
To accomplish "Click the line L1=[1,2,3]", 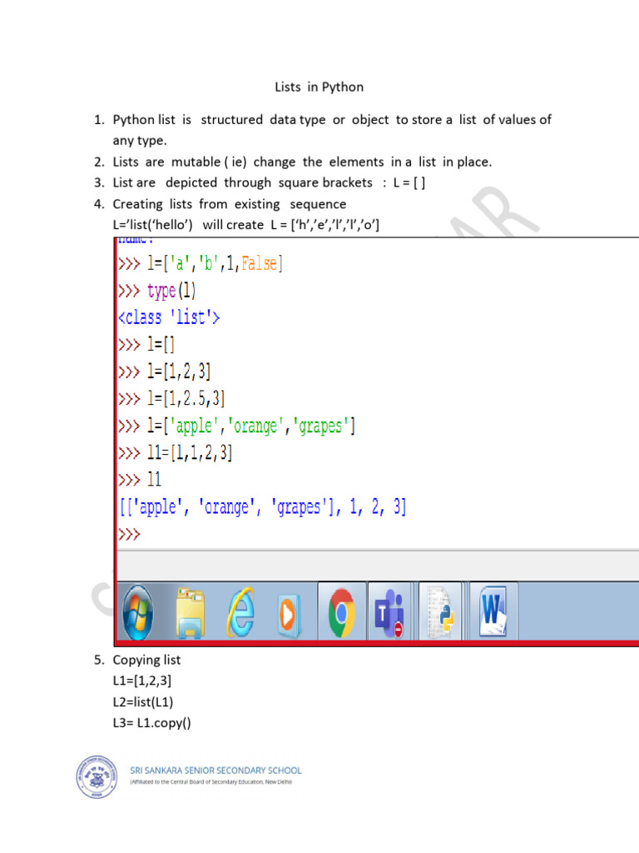I will point(141,681).
